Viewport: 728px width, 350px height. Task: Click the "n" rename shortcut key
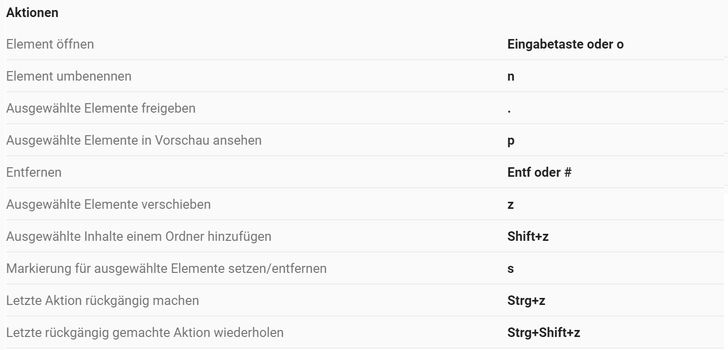pyautogui.click(x=511, y=77)
